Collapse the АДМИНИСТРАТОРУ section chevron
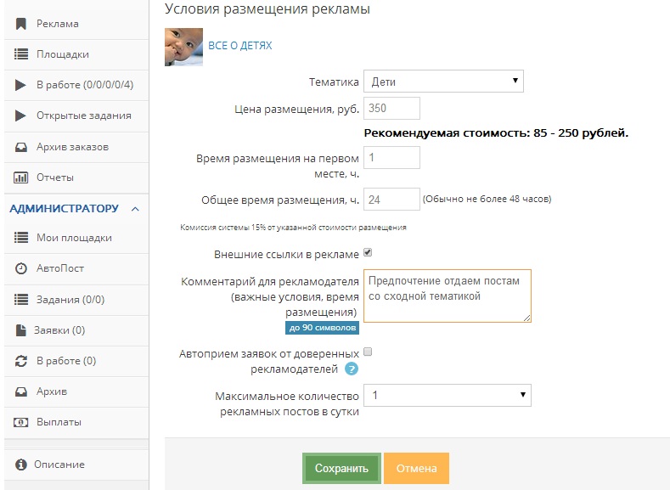 [x=136, y=209]
